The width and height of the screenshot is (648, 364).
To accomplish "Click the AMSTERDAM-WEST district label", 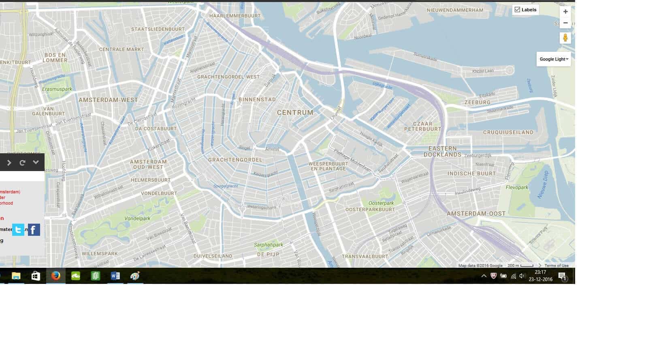I will point(108,100).
